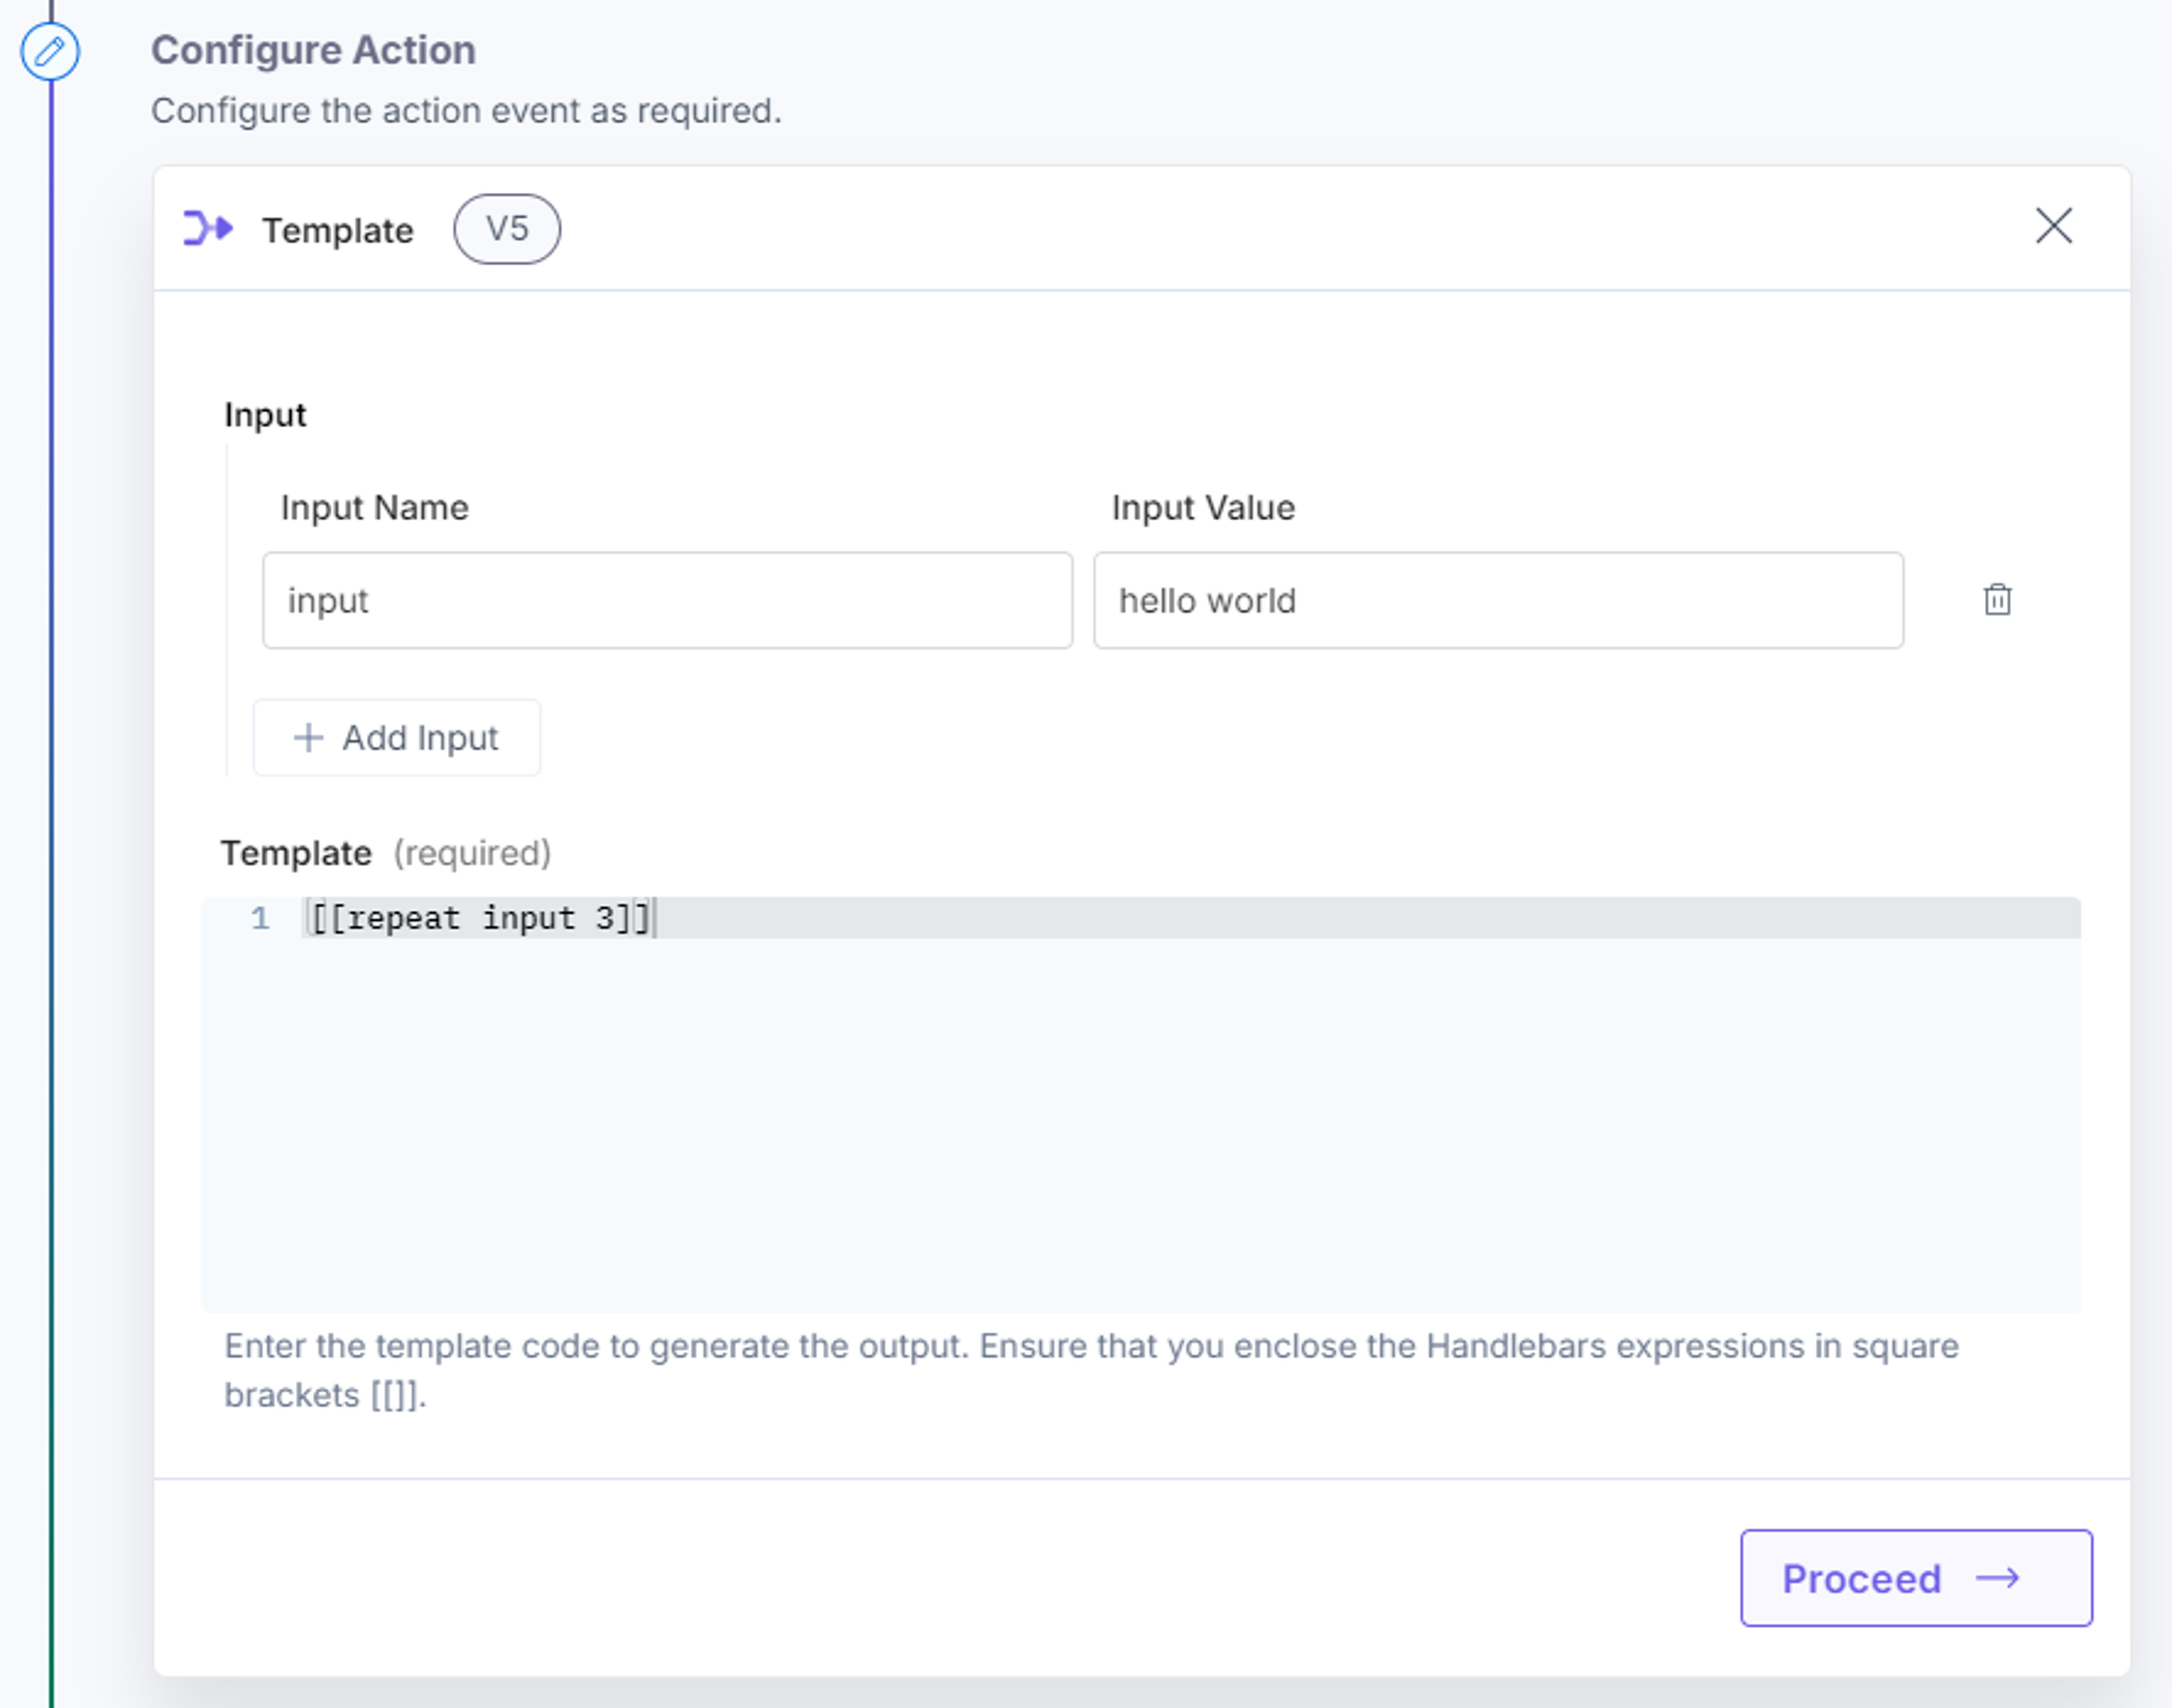Click the 'Input' section label
Image resolution: width=2172 pixels, height=1708 pixels.
point(265,415)
